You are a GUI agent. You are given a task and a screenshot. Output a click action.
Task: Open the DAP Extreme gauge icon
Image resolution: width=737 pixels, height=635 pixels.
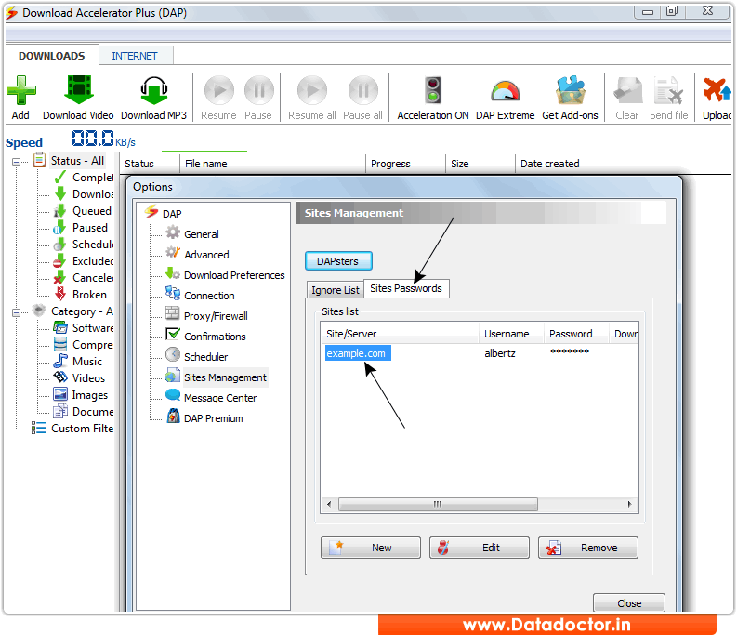(506, 90)
